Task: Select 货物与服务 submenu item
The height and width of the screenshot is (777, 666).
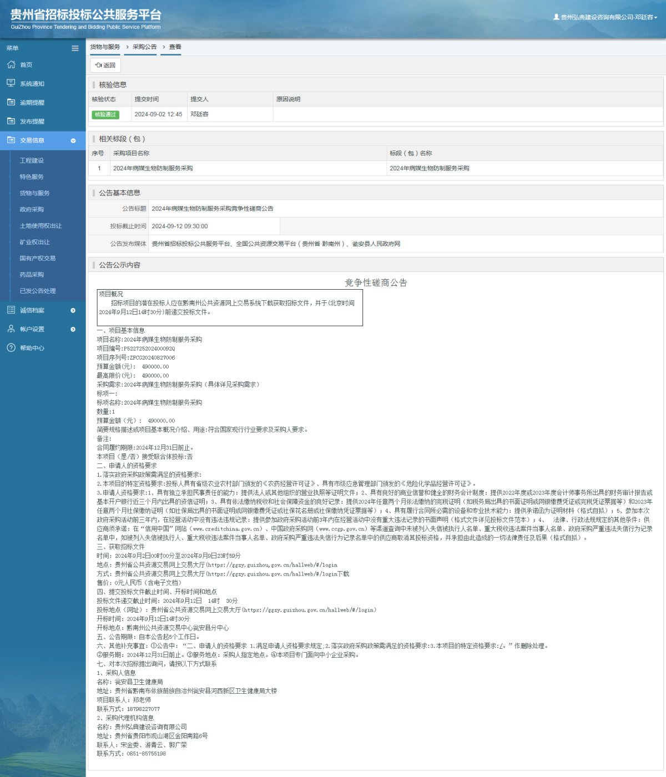Action: tap(34, 193)
